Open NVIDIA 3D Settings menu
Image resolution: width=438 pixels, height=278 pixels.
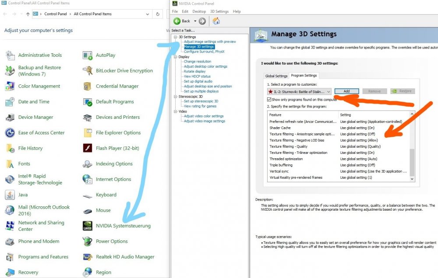pyautogui.click(x=219, y=11)
